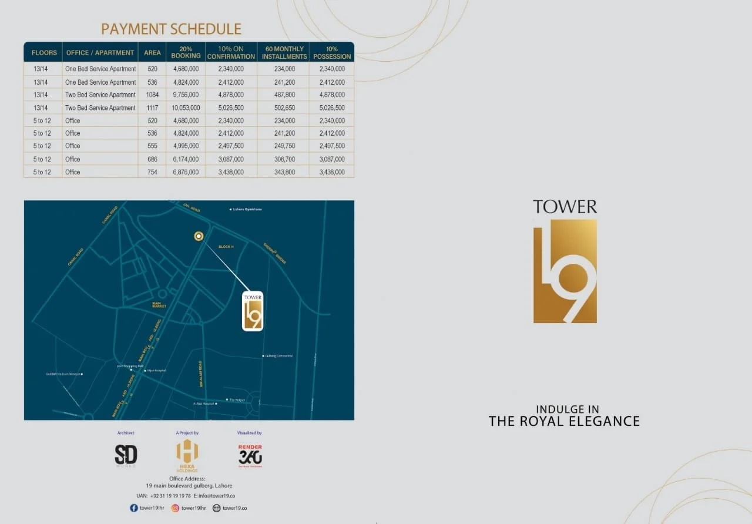
Task: Click the FLOORS column header
Action: tap(44, 52)
